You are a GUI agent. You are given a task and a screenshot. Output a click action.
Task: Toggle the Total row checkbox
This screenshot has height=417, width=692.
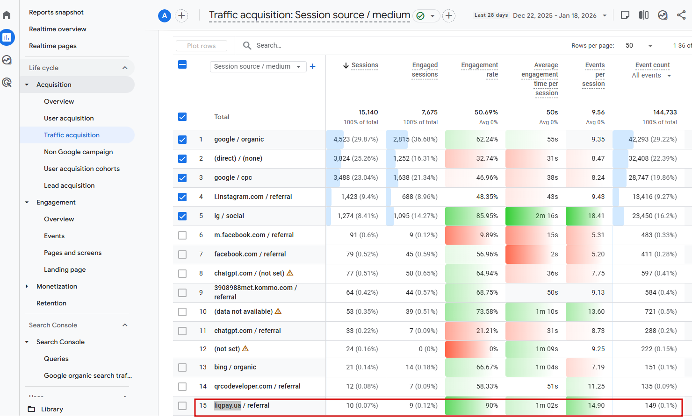182,117
